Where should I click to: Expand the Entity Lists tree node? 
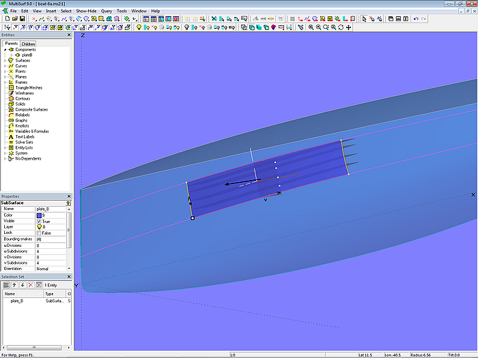(5, 148)
